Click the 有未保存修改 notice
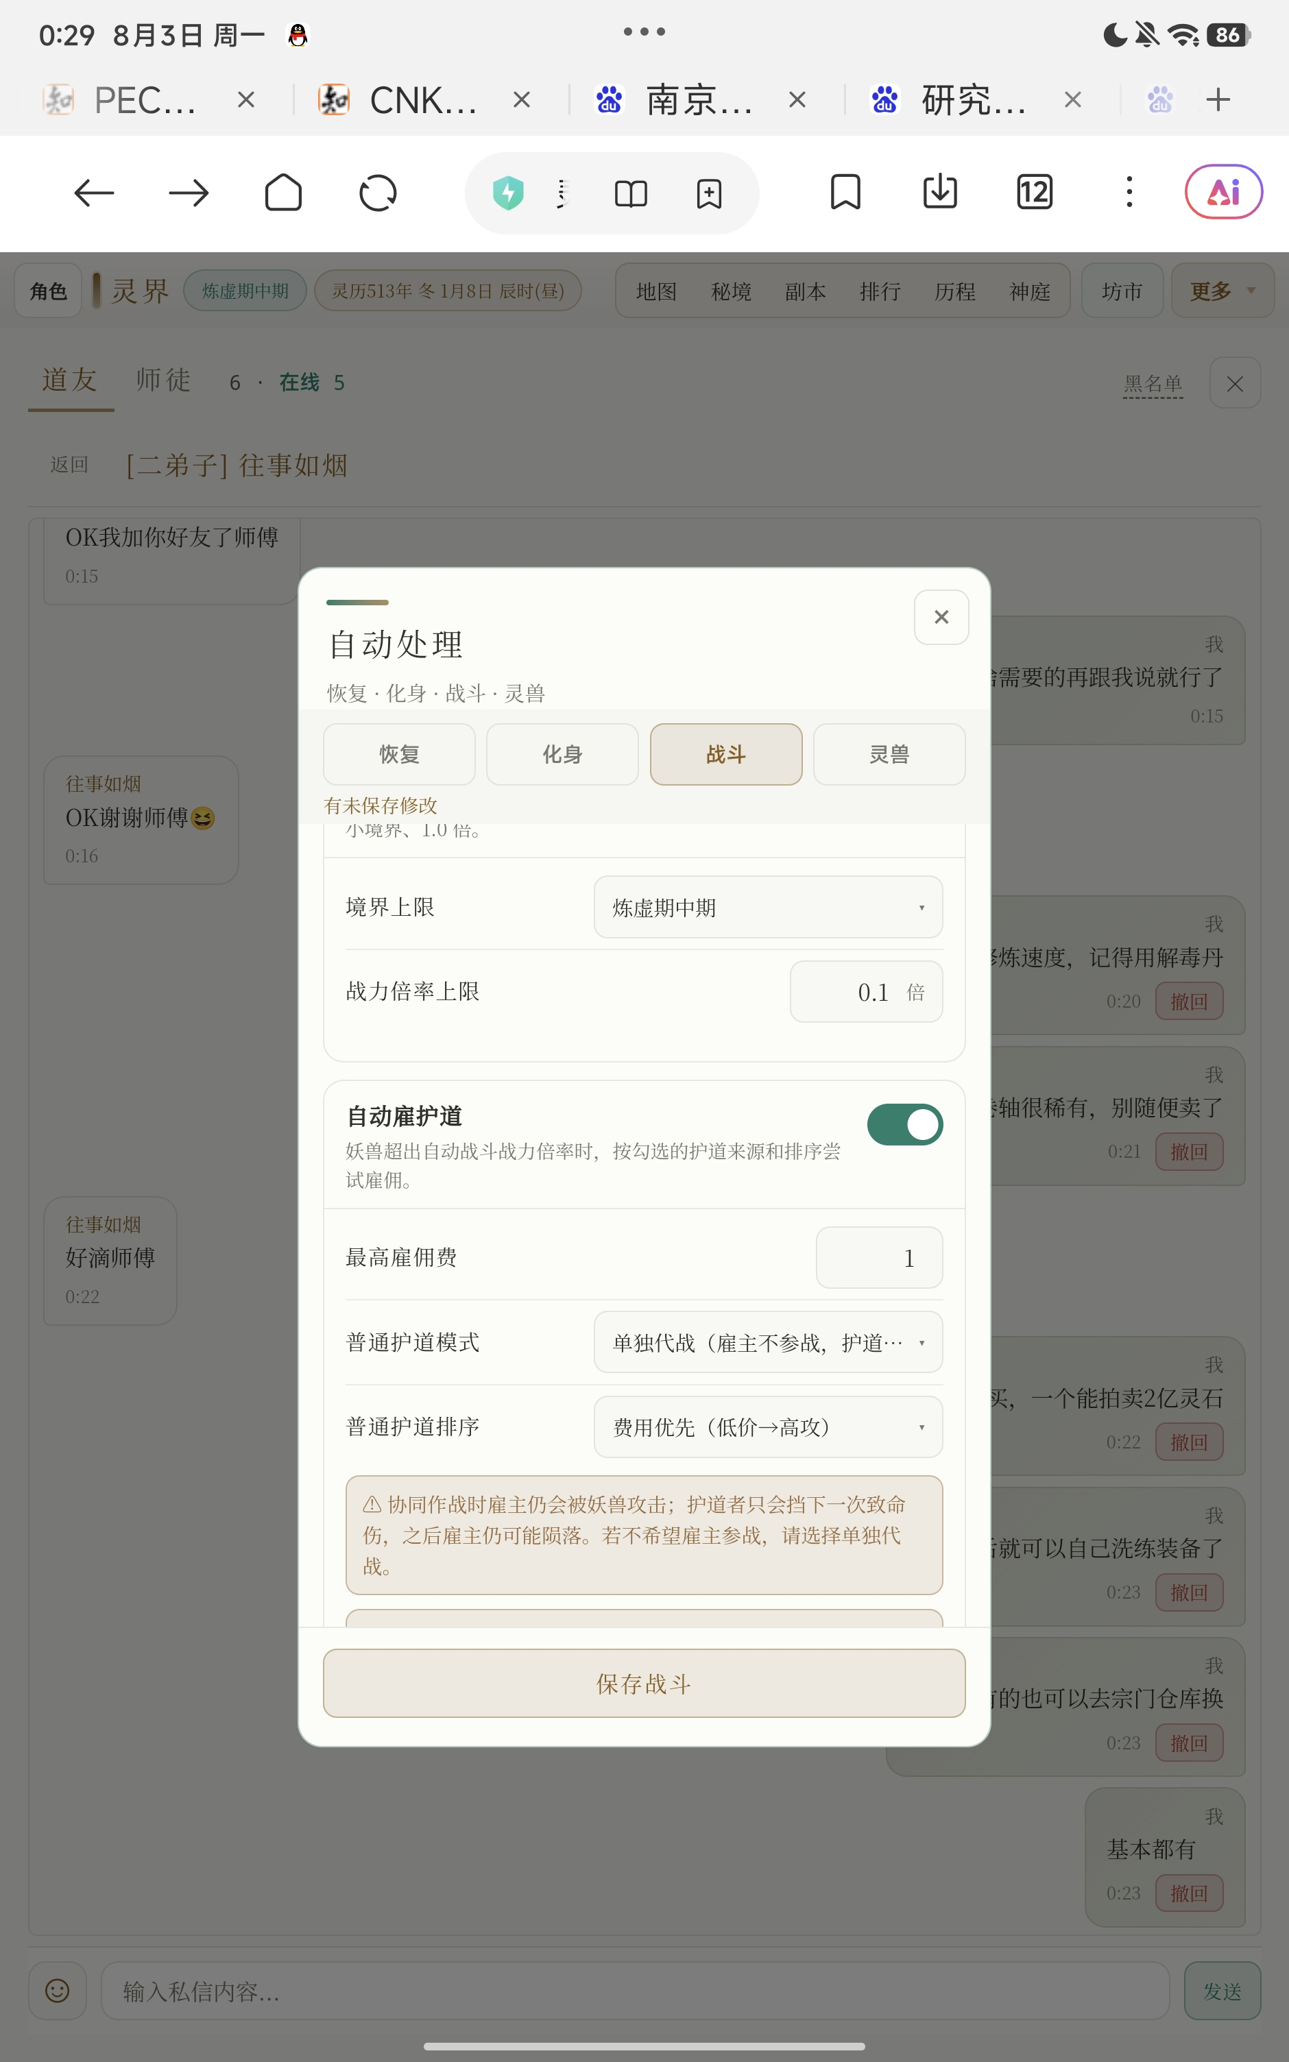 coord(381,806)
